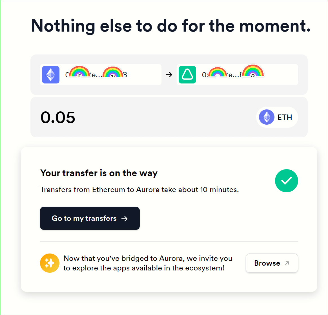Click the 'Your transfer is on the way' heading
The image size is (328, 315).
(x=99, y=173)
